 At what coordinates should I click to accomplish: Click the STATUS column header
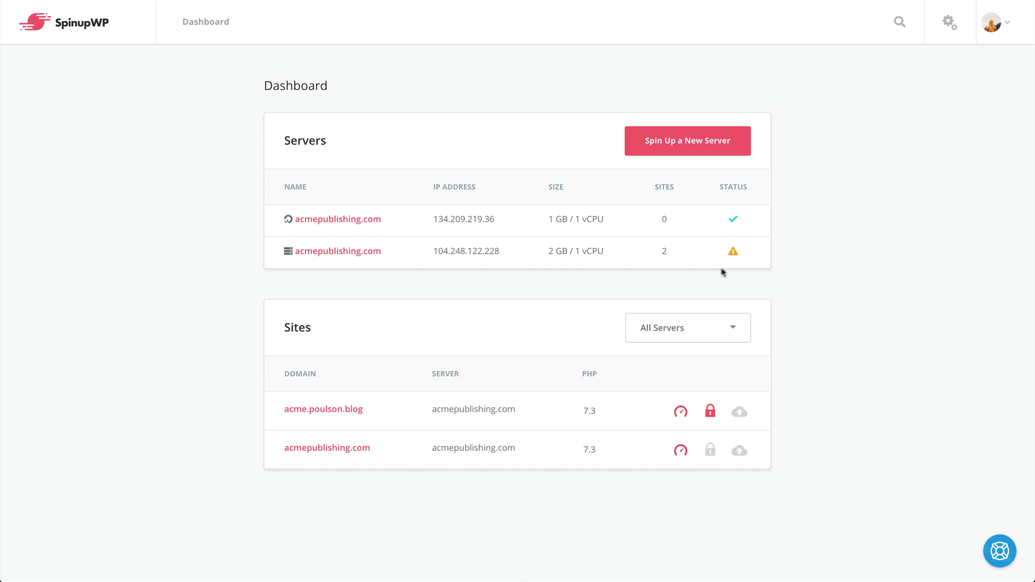point(733,187)
